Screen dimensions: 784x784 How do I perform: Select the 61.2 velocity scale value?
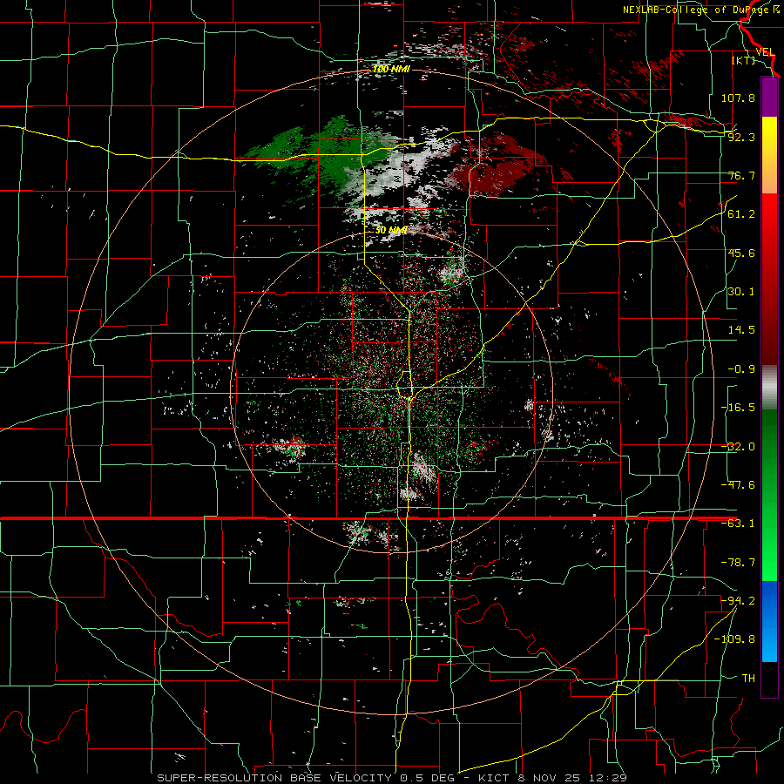click(x=741, y=214)
